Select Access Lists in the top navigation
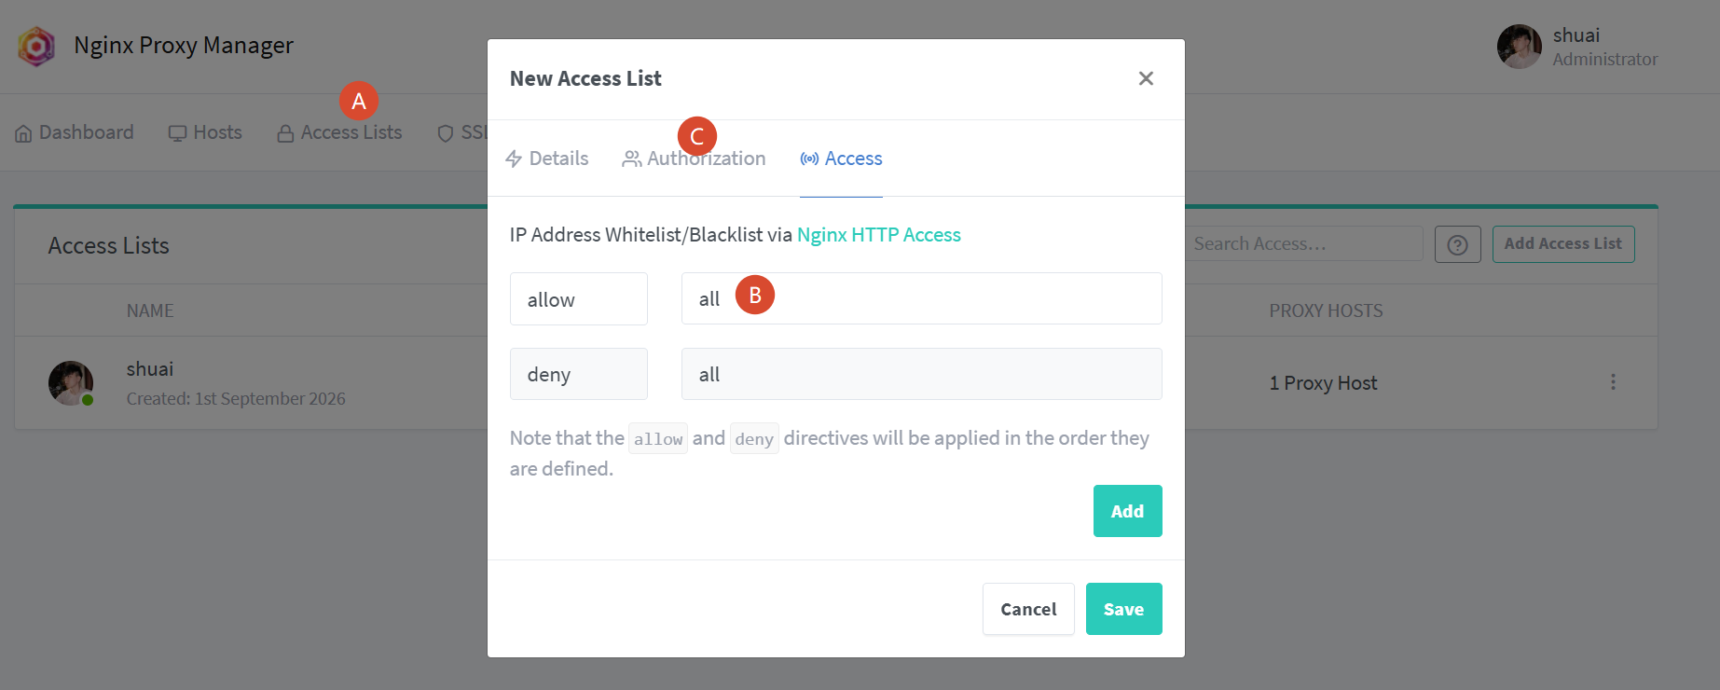 (x=339, y=132)
